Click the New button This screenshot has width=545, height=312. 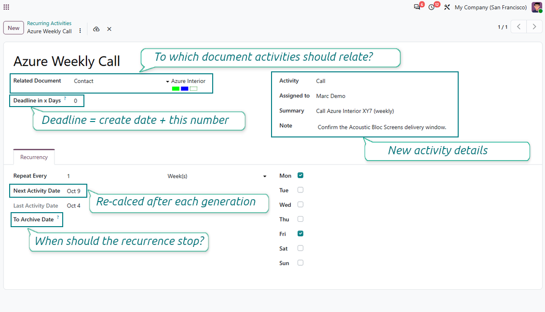[x=14, y=28]
